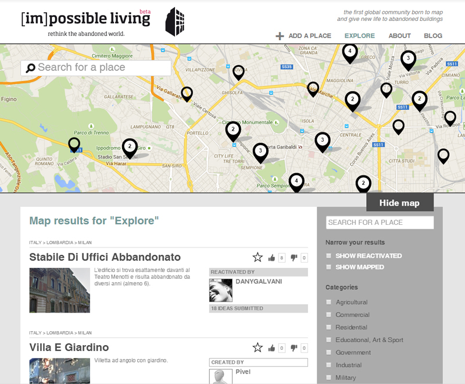Favorite Stabile Di Uffici Abbandonato with the star
The image size is (465, 384).
[x=257, y=257]
